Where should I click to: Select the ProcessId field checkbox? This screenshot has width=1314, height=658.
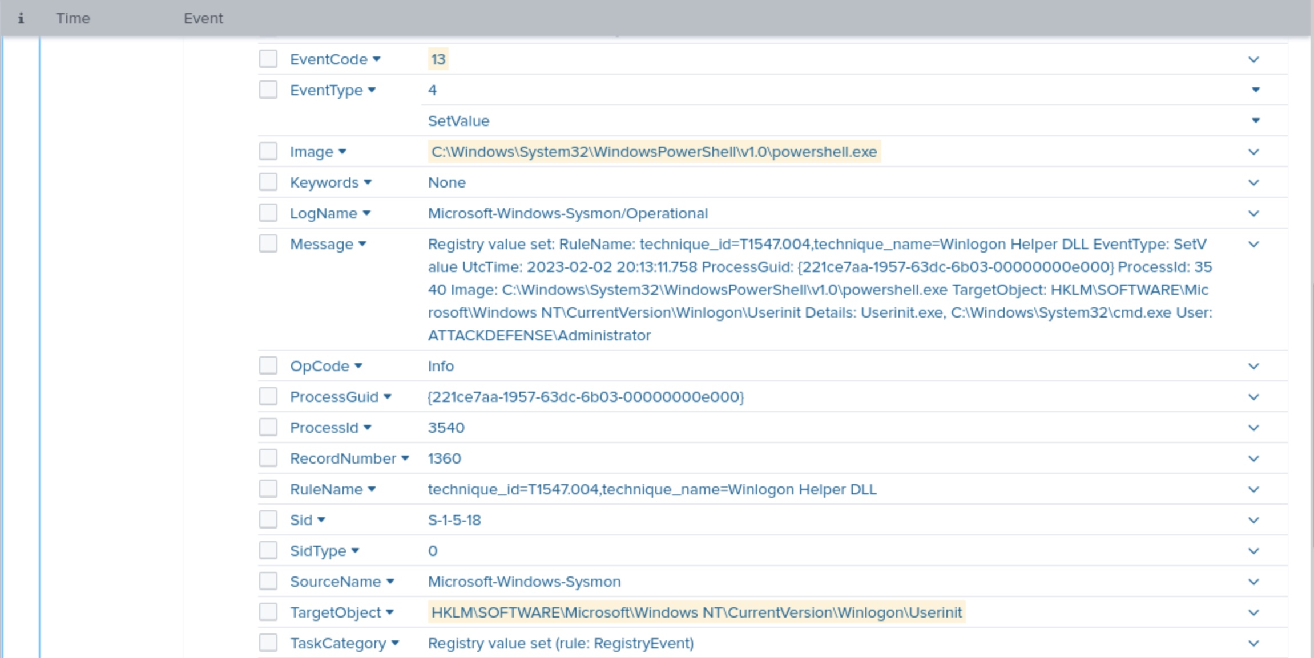click(x=268, y=427)
